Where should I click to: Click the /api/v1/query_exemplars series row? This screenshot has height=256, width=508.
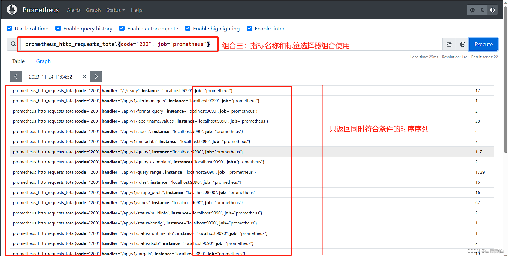(x=252, y=162)
